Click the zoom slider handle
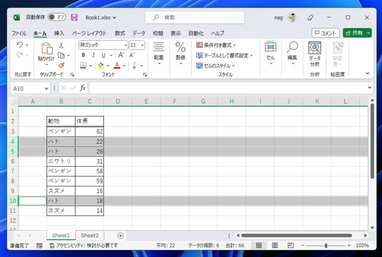The width and height of the screenshot is (382, 257). tap(326, 246)
